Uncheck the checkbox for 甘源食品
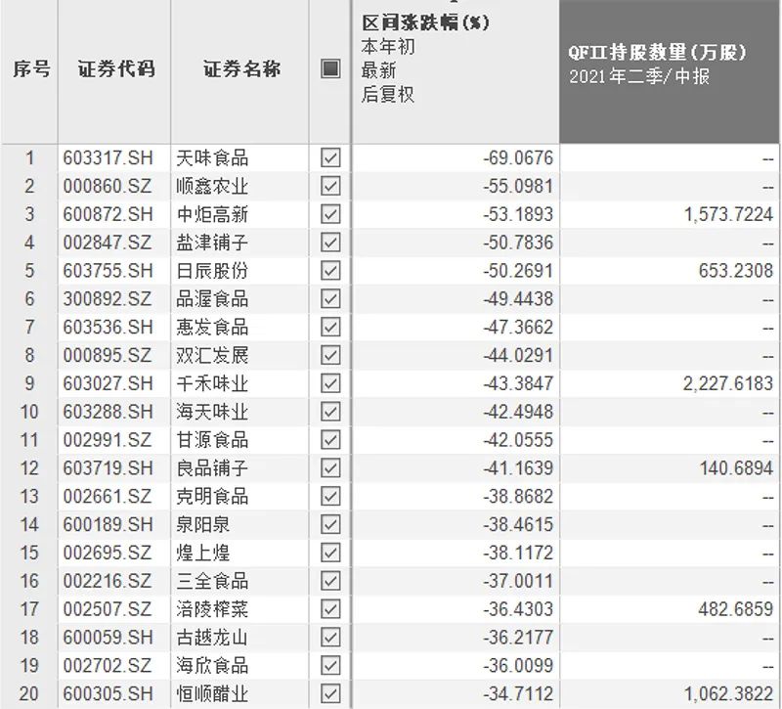Screen dimensions: 782x709 330,439
